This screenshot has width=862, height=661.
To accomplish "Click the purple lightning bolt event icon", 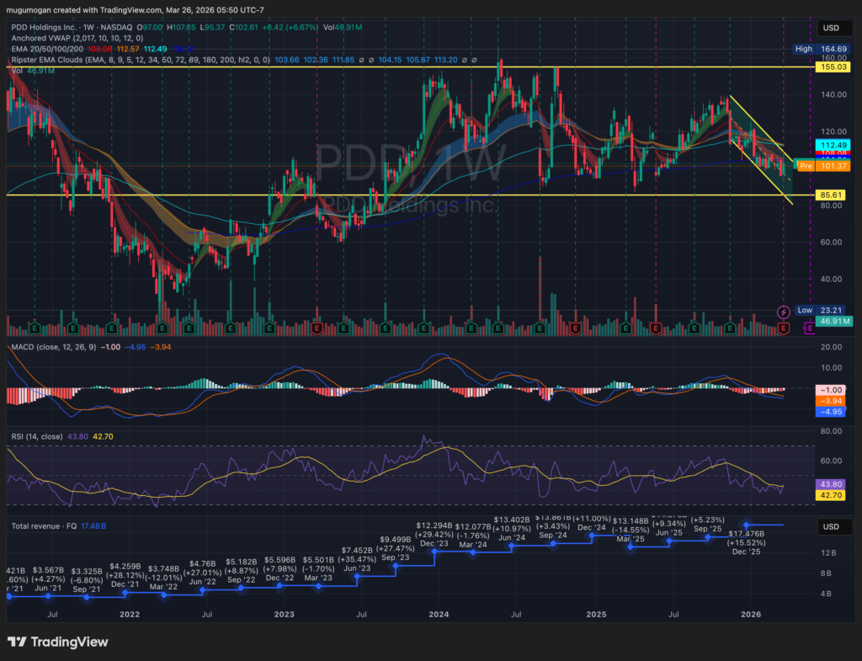I will tap(784, 312).
